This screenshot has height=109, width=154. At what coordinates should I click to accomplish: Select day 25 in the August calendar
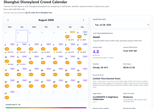click(x=22, y=84)
